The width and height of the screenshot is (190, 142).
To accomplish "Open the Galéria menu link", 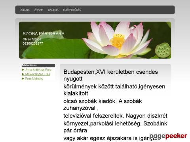I will (x=53, y=10).
